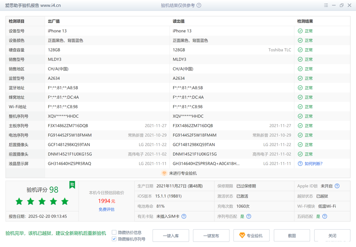
Task: Click the green check icon in 设备型号 row
Action: pos(300,31)
